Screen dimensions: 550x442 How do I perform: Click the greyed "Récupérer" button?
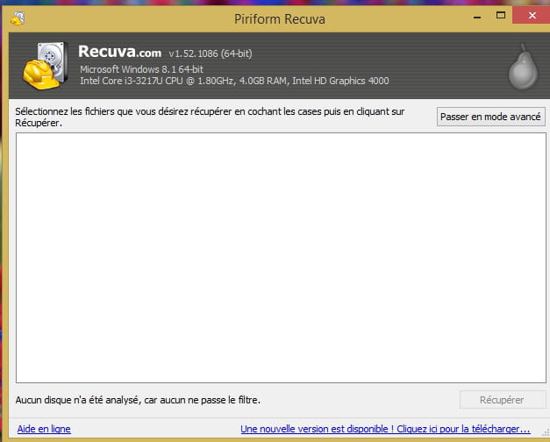click(x=503, y=400)
